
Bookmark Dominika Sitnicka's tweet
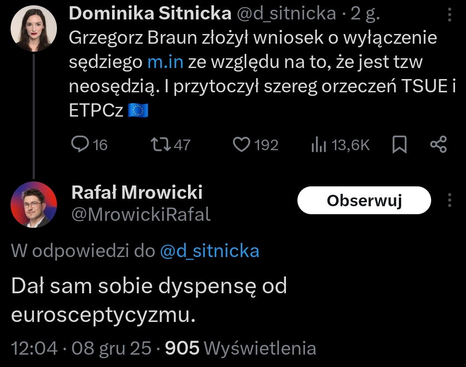399,145
